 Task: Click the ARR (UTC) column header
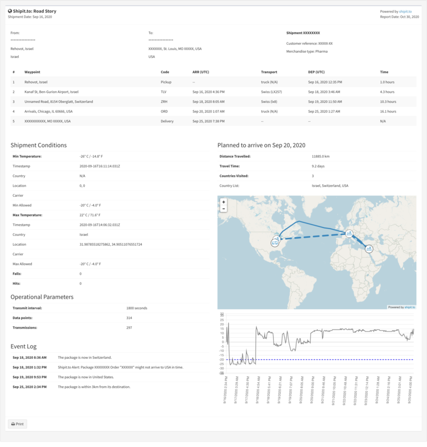point(200,72)
